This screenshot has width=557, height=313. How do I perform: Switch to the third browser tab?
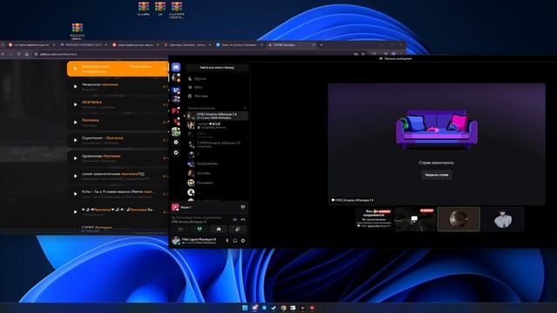[x=136, y=44]
